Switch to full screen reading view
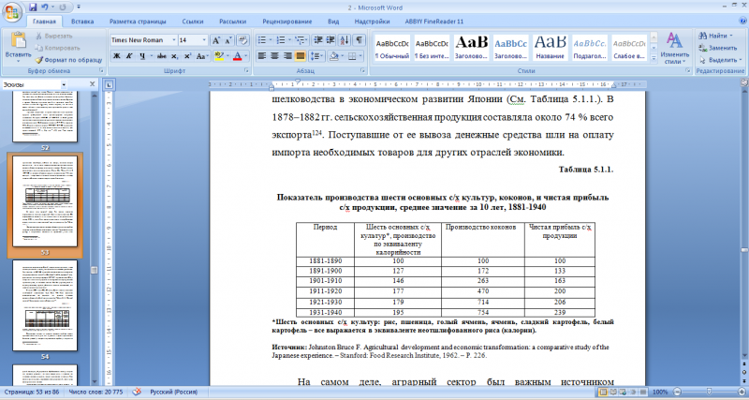 click(x=614, y=392)
